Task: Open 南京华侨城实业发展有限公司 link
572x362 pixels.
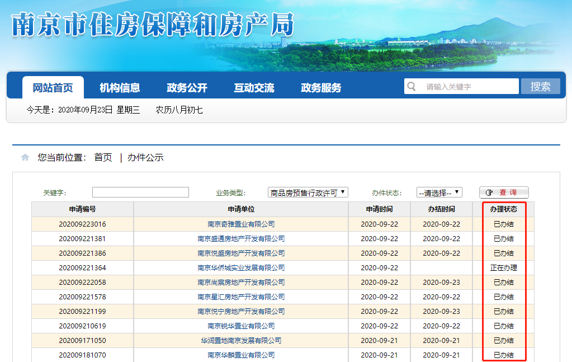Action: pos(241,268)
